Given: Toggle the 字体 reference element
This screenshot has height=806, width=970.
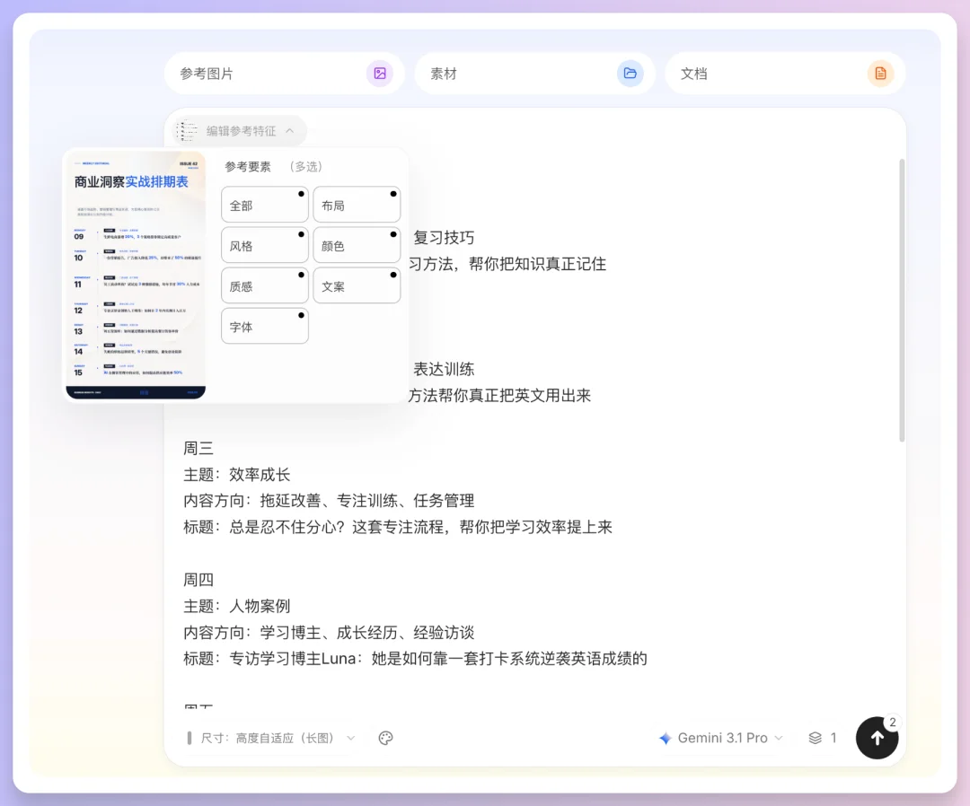Looking at the screenshot, I should (x=264, y=325).
